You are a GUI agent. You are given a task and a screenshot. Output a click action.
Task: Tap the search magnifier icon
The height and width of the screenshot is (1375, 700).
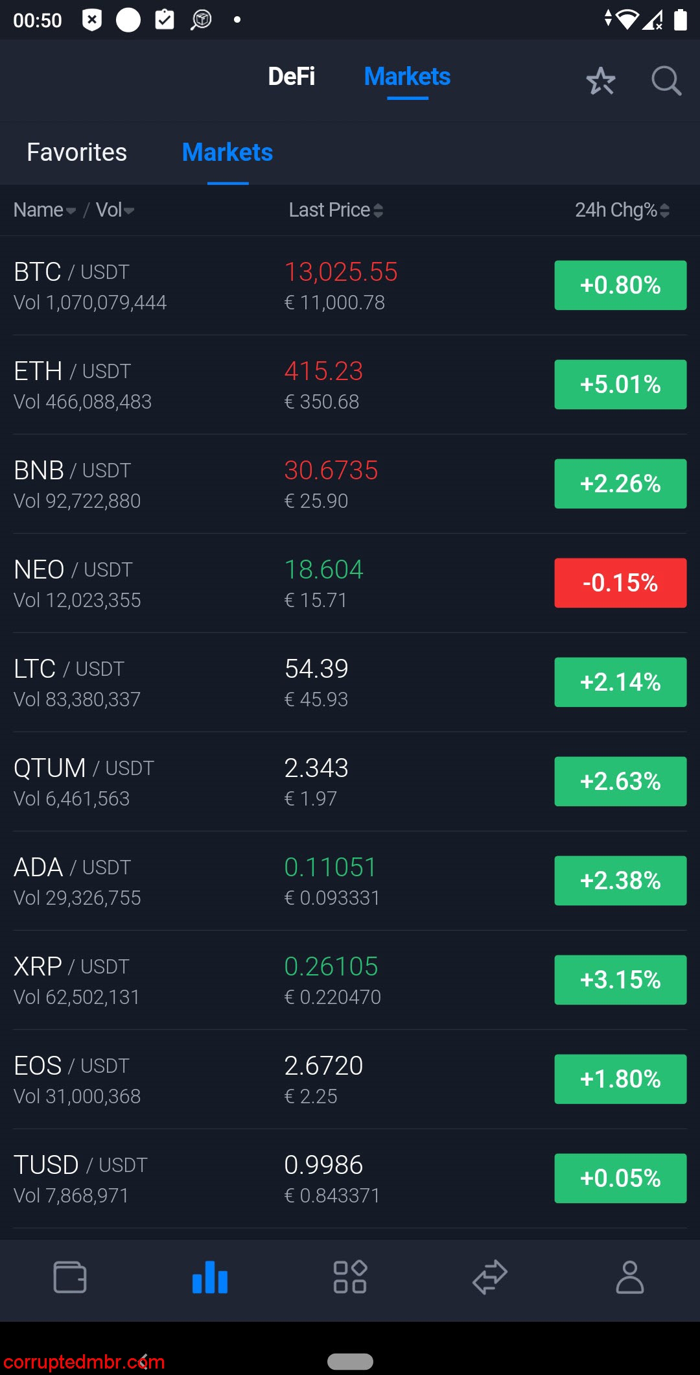666,81
